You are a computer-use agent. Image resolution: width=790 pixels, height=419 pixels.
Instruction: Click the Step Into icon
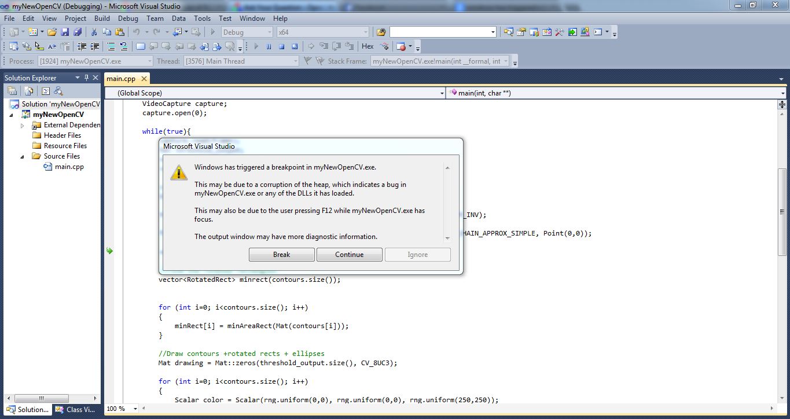(324, 46)
